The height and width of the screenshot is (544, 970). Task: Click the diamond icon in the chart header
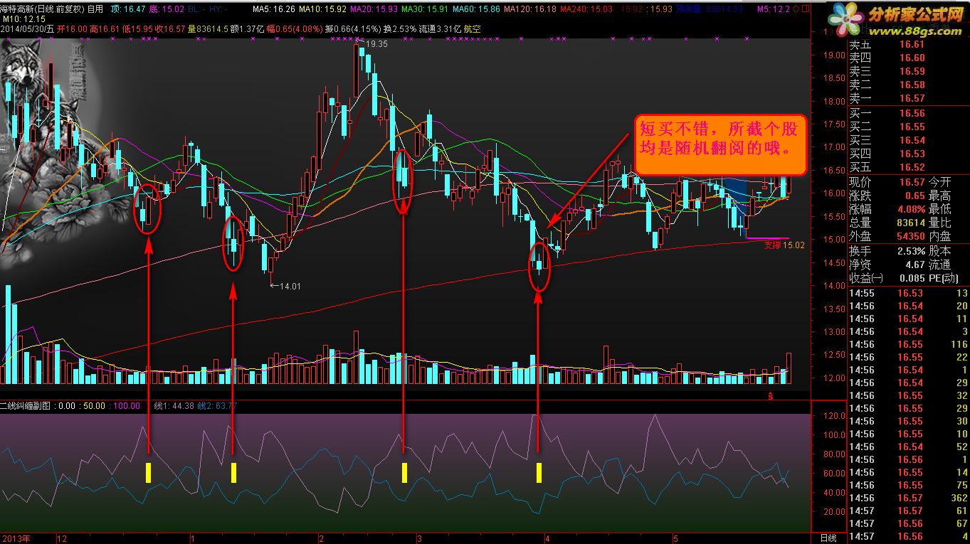click(795, 9)
